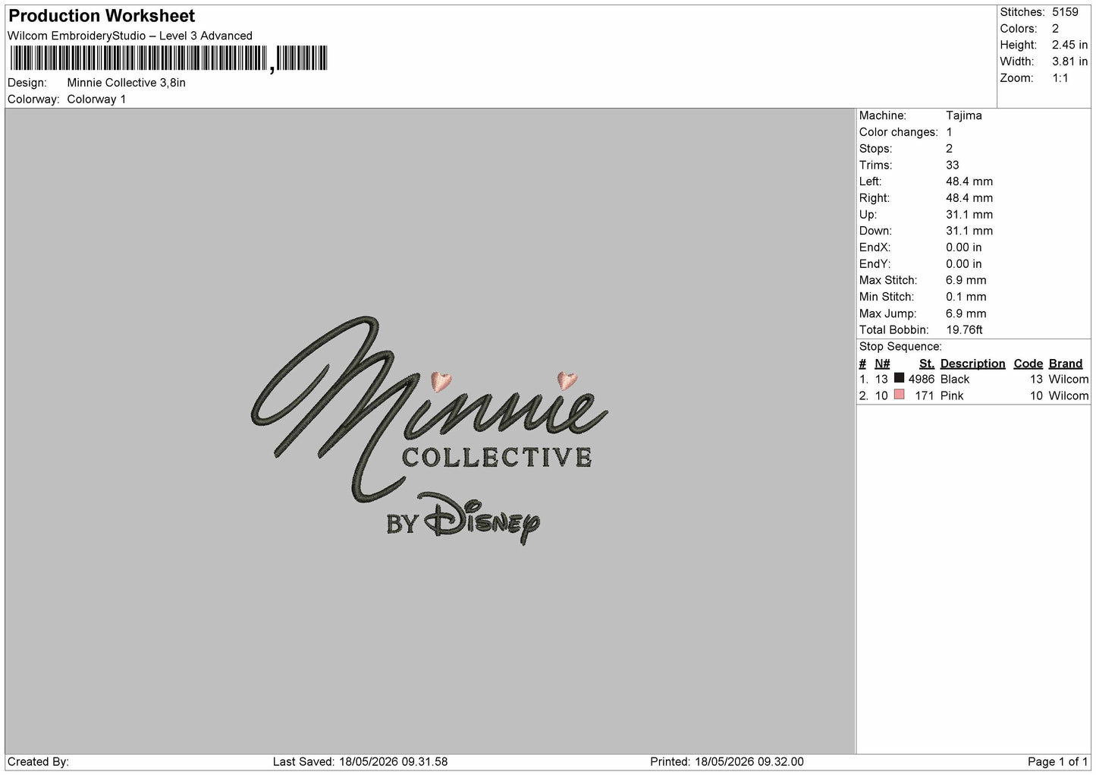Click the 'Printed' timestamp in footer
This screenshot has height=775, width=1096.
[x=727, y=761]
